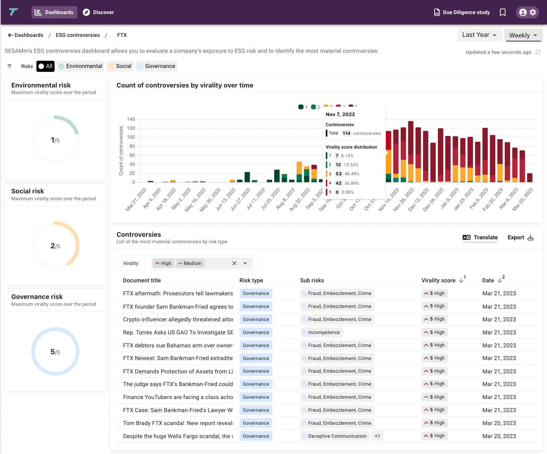
Task: Click the Incompetence sub risk tag
Action: (322, 333)
